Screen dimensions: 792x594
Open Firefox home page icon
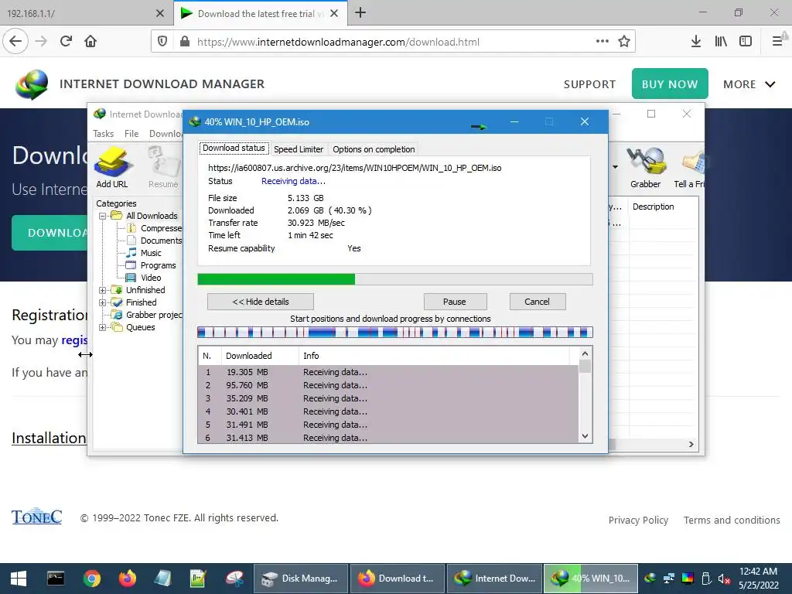click(x=90, y=42)
